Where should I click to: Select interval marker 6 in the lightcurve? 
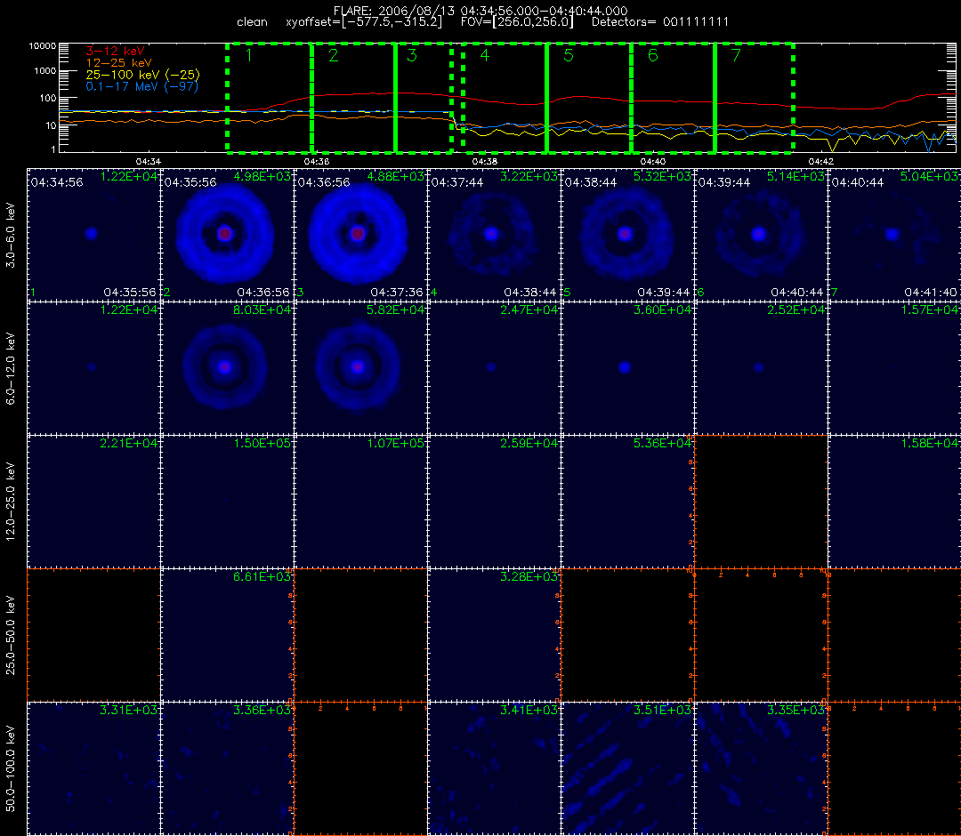click(653, 56)
